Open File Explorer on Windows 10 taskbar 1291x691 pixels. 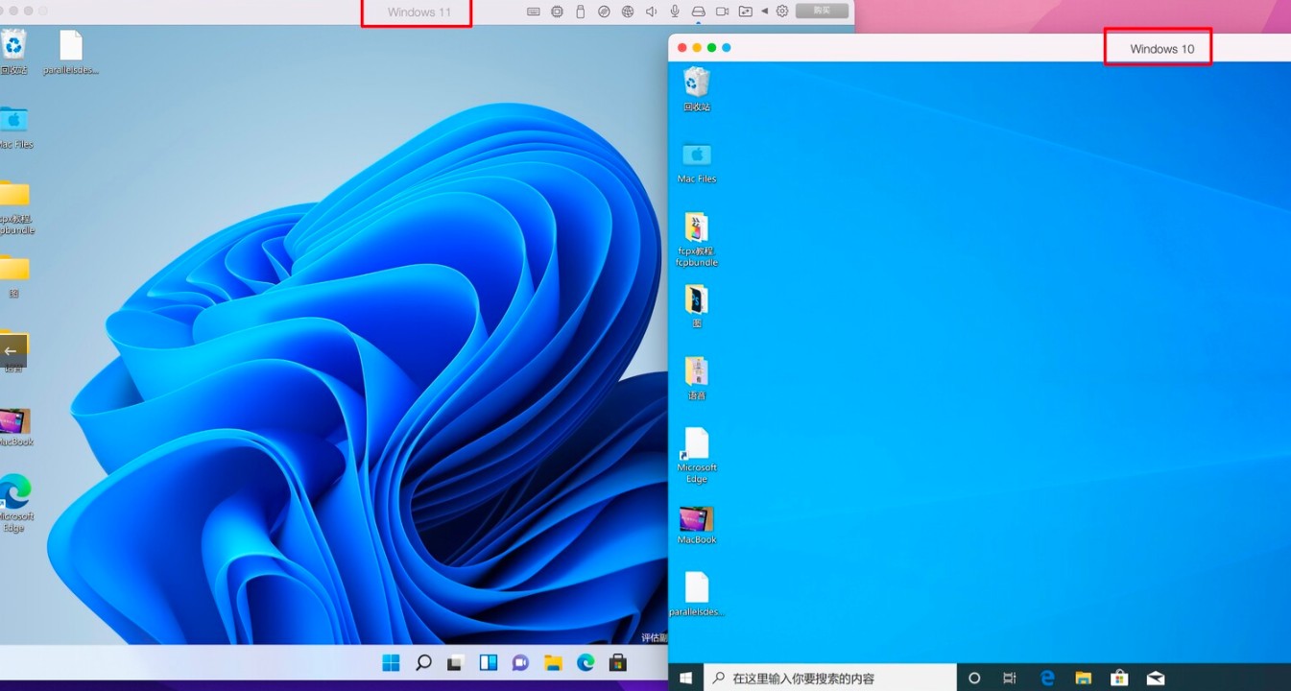pyautogui.click(x=1084, y=678)
